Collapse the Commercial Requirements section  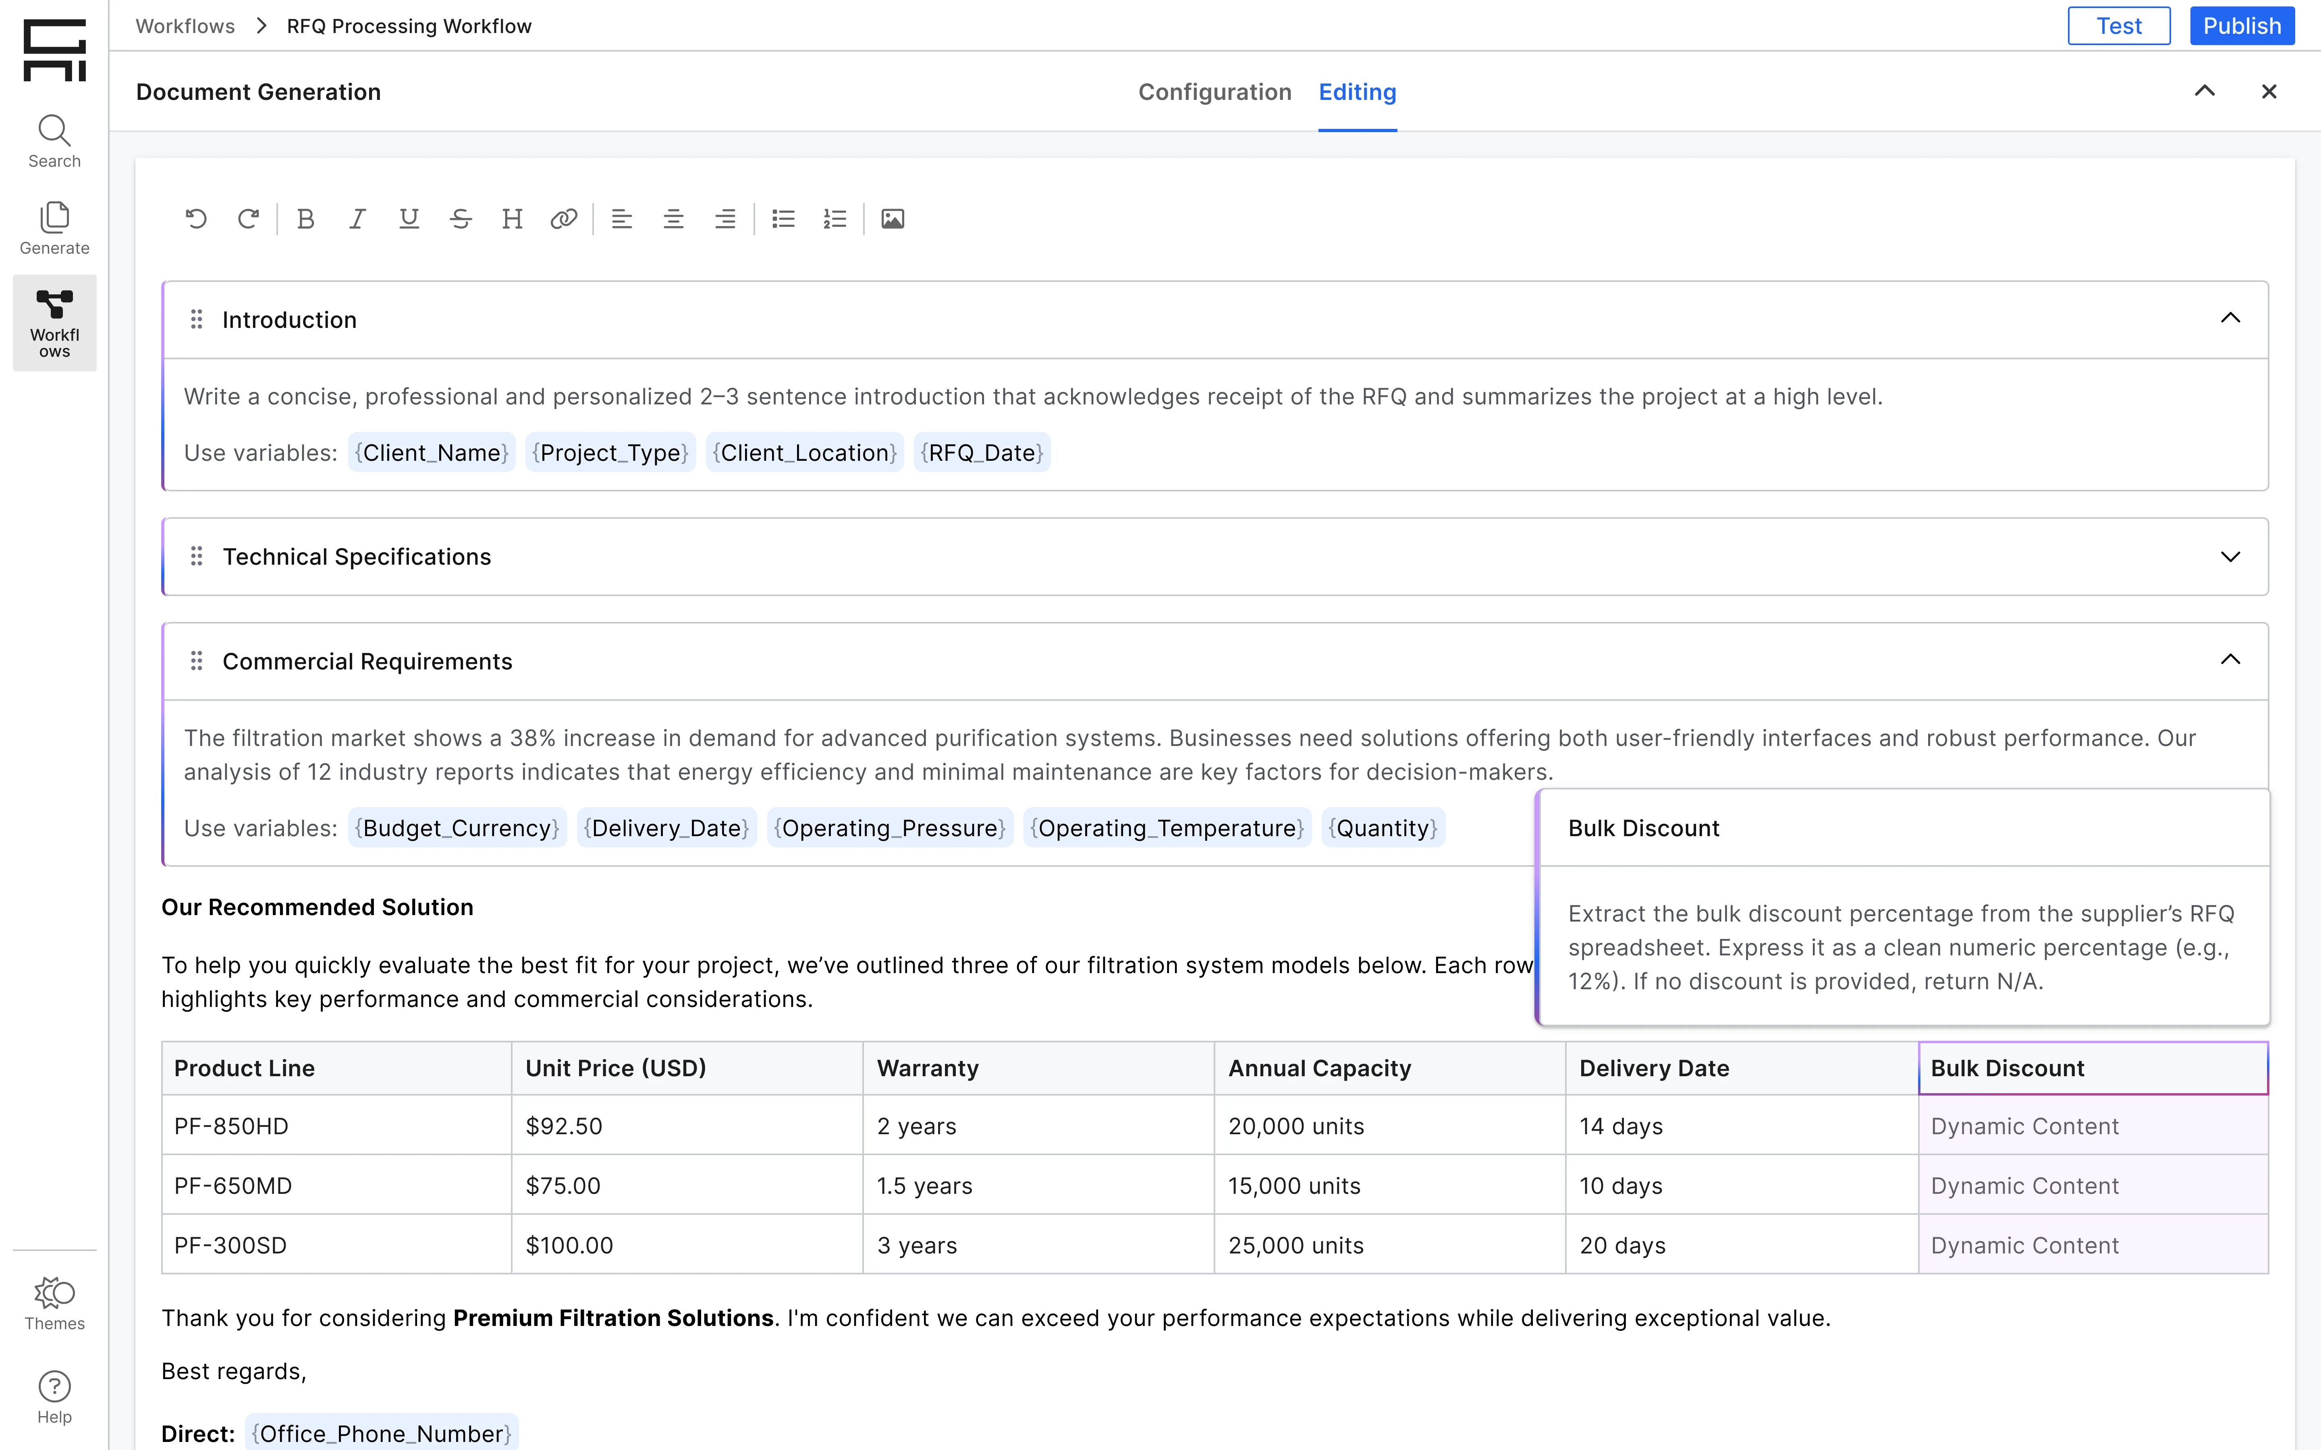(2231, 660)
